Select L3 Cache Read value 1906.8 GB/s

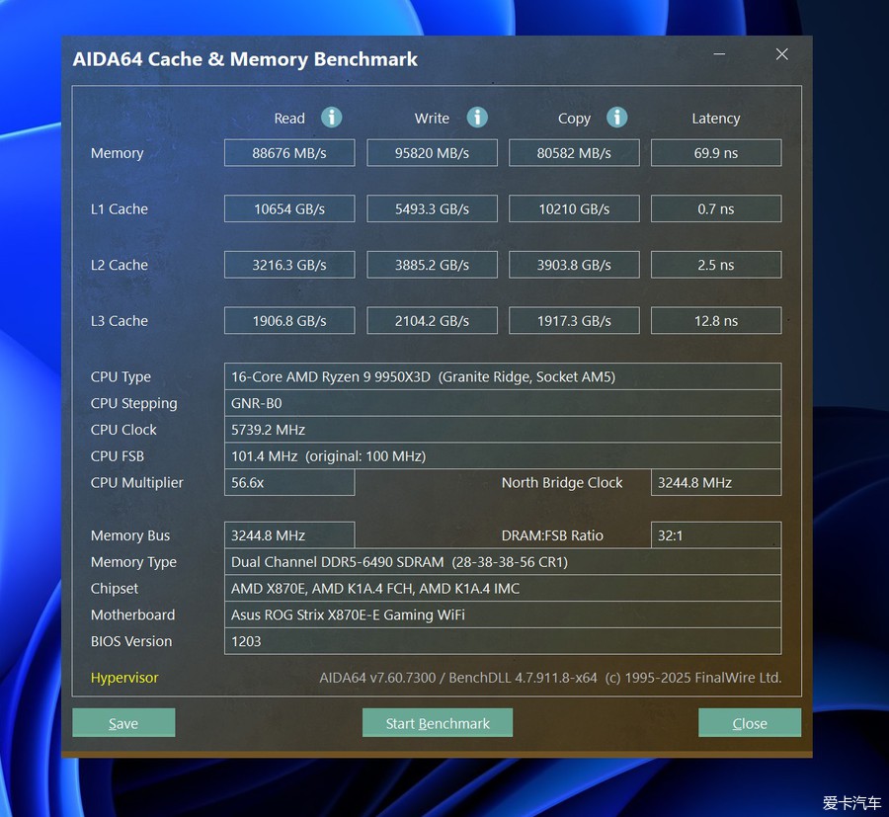click(289, 320)
